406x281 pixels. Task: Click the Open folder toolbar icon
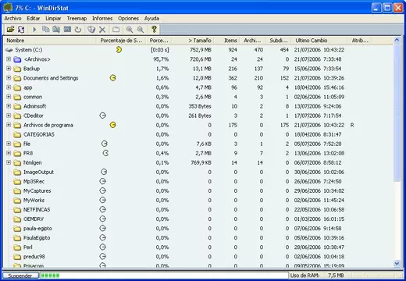coord(10,29)
